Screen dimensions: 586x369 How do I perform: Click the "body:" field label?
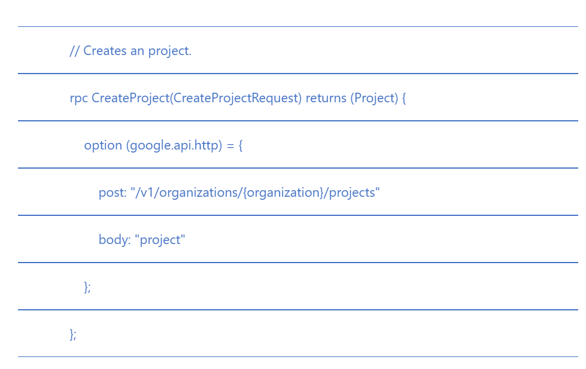pyautogui.click(x=114, y=240)
